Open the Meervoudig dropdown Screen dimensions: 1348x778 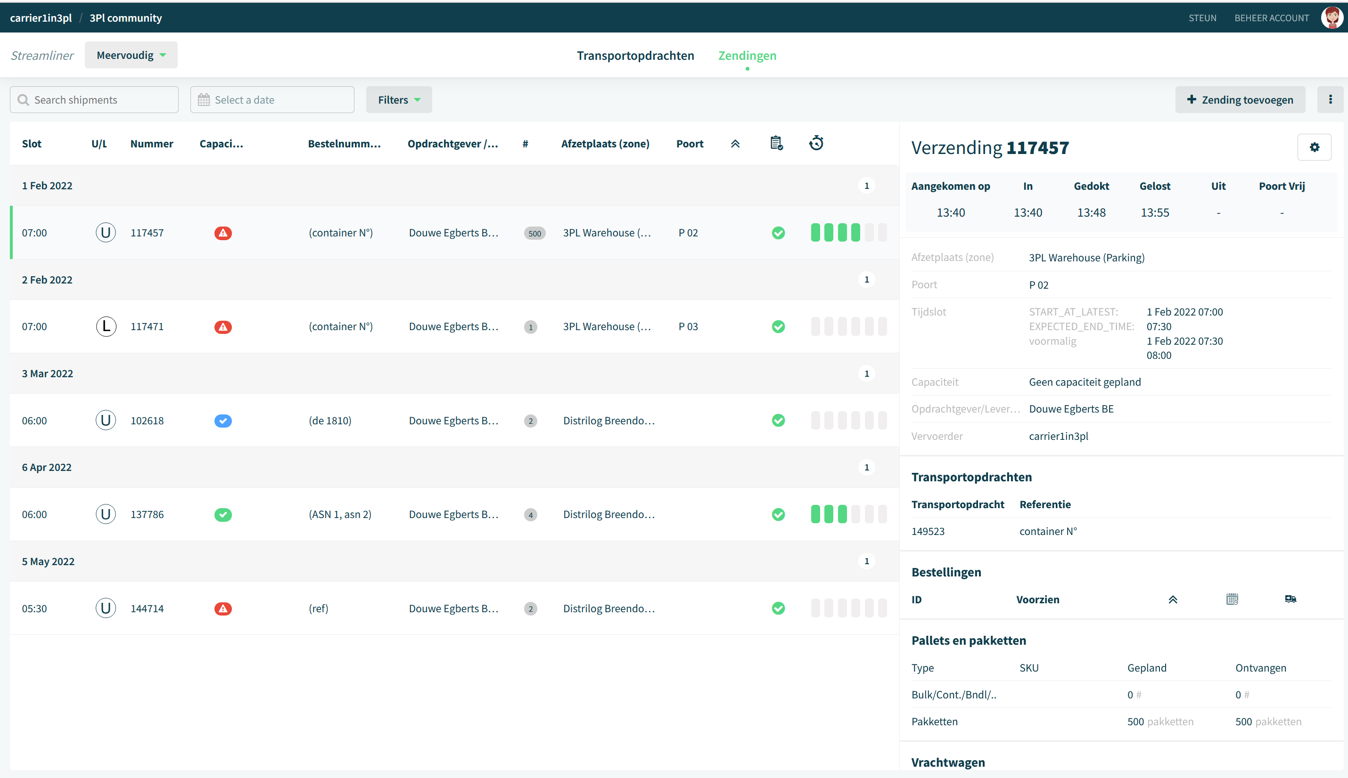pos(131,55)
